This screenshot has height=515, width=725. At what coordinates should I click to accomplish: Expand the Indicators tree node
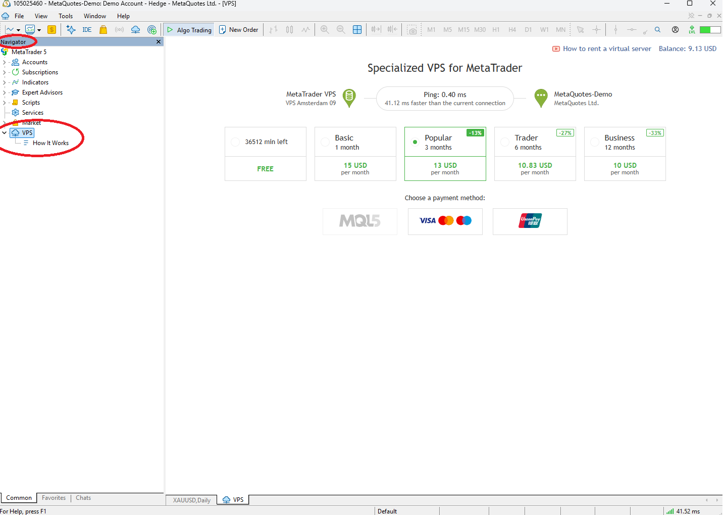coord(5,82)
